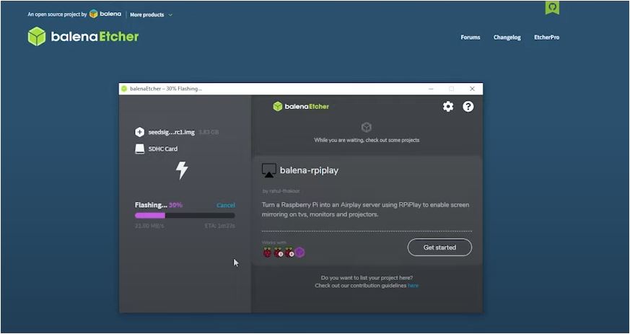Click the Flashing... 30% status text

coord(159,205)
